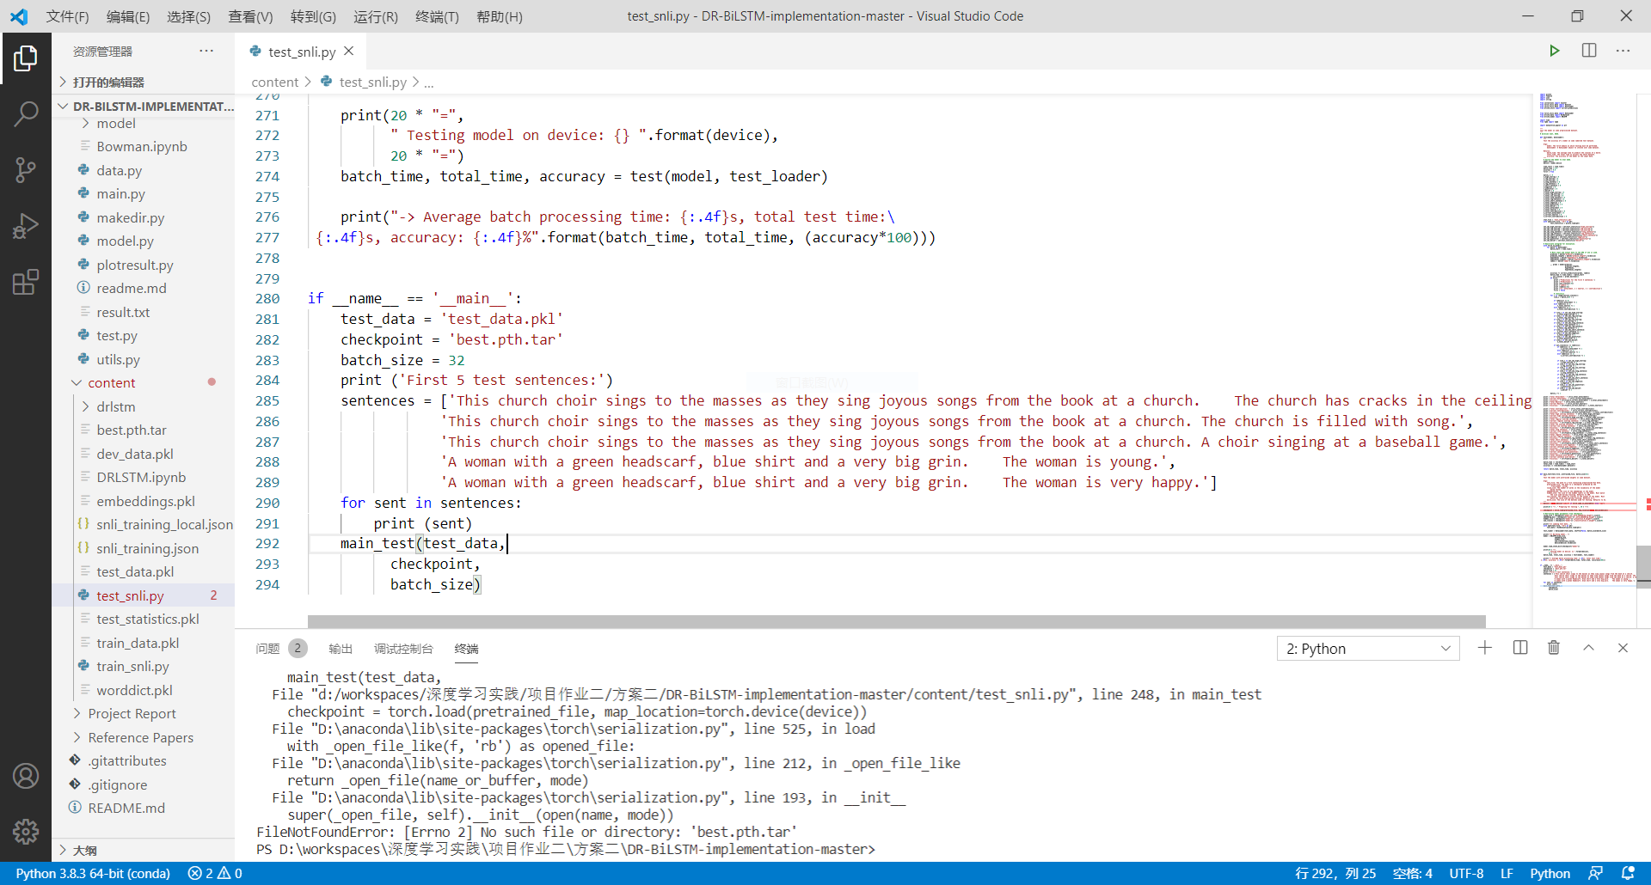Click the feedback icon in status bar
The image size is (1651, 885).
click(x=1595, y=873)
